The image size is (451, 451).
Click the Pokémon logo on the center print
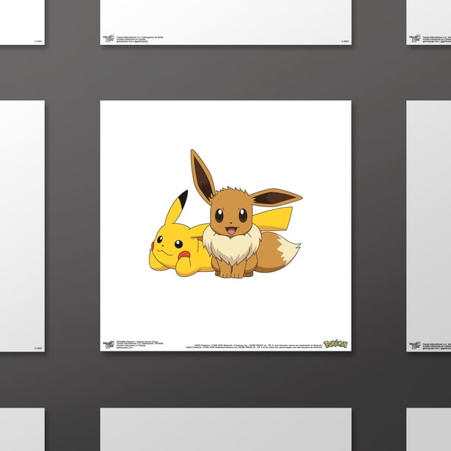[x=335, y=344]
